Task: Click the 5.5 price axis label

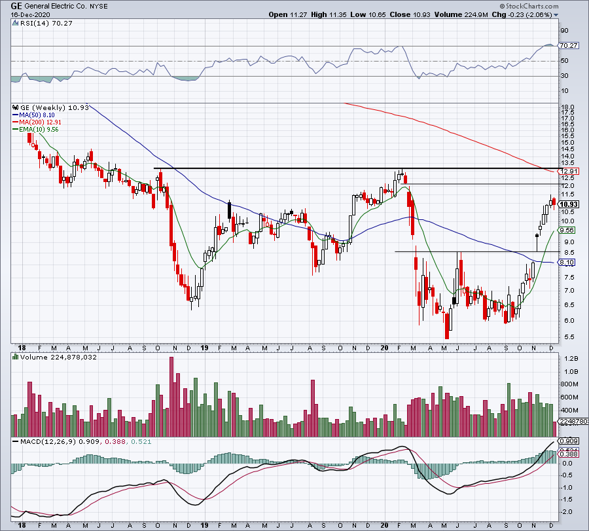Action: click(x=569, y=337)
